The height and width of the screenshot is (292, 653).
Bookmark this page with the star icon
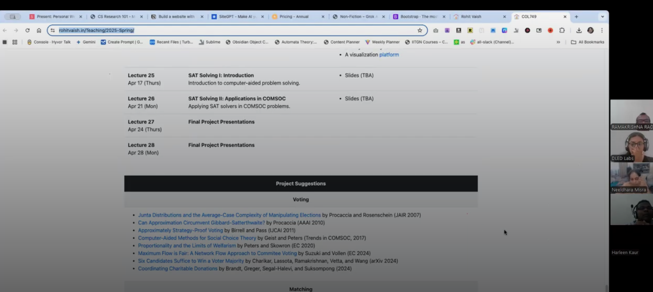tap(419, 30)
